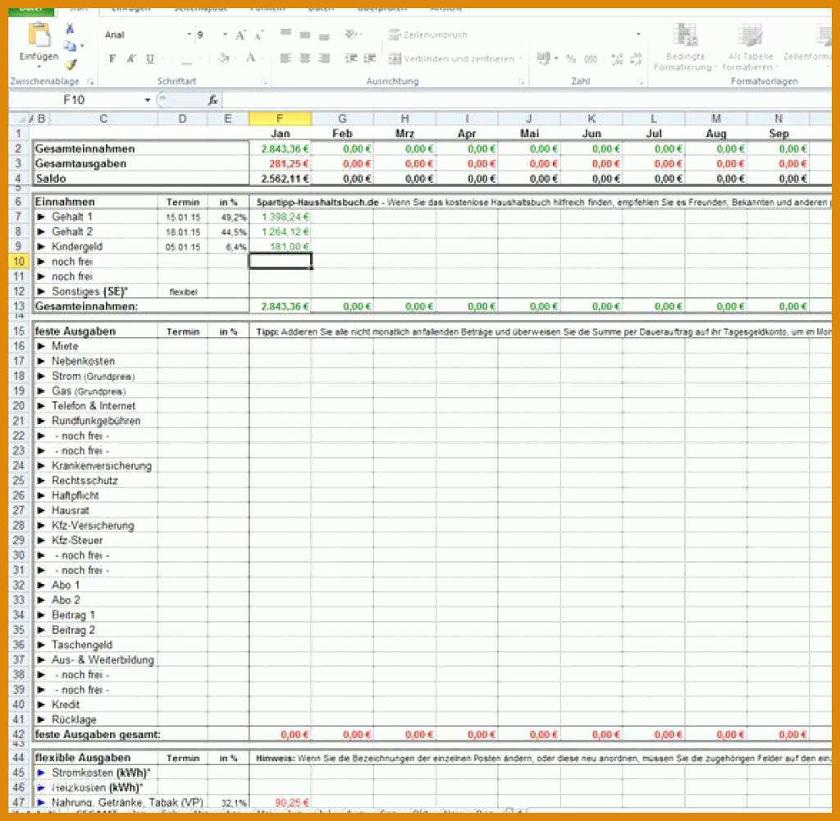The height and width of the screenshot is (821, 840).
Task: Expand the Gehalt 1 row triangle
Action: point(41,217)
